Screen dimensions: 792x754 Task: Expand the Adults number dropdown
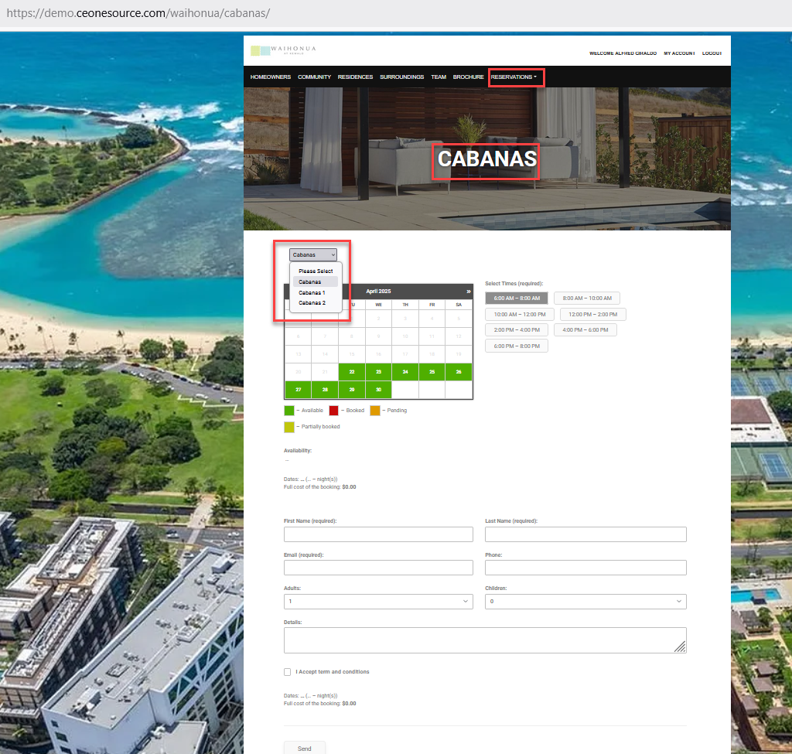378,602
